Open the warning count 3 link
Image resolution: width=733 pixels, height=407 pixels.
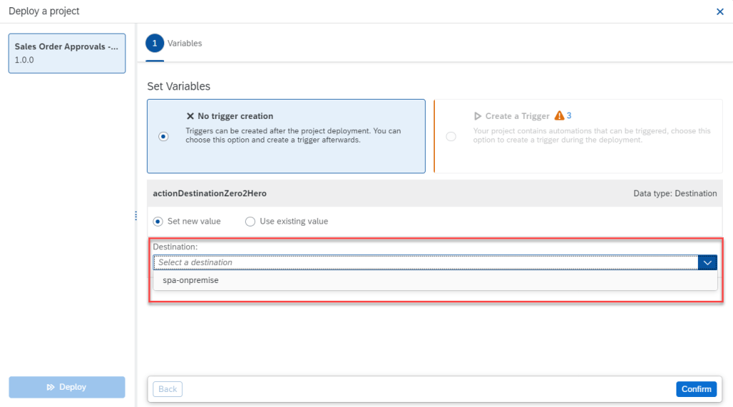pyautogui.click(x=569, y=115)
